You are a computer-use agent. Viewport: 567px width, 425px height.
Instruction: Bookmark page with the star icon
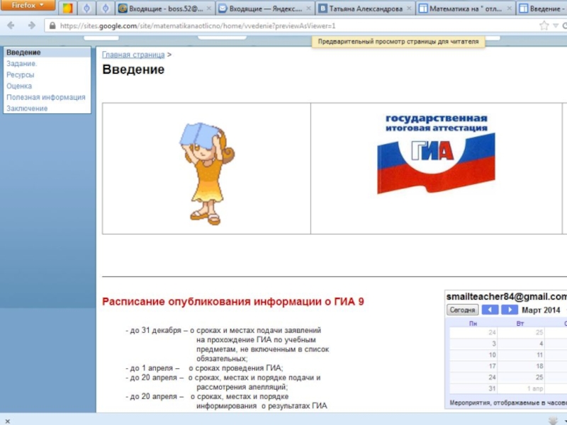click(x=544, y=25)
